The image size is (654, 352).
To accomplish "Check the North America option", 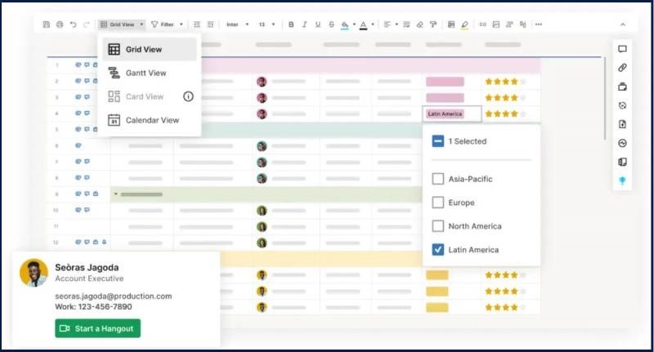I will click(x=438, y=226).
